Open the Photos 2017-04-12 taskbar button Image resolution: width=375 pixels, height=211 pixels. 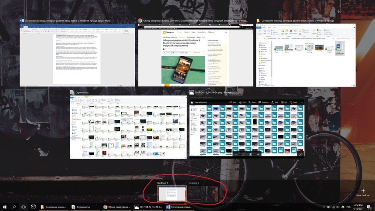pyautogui.click(x=148, y=207)
